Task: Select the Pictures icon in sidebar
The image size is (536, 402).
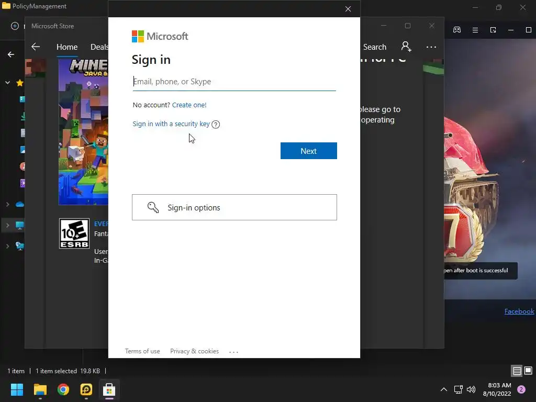Action: (x=23, y=150)
